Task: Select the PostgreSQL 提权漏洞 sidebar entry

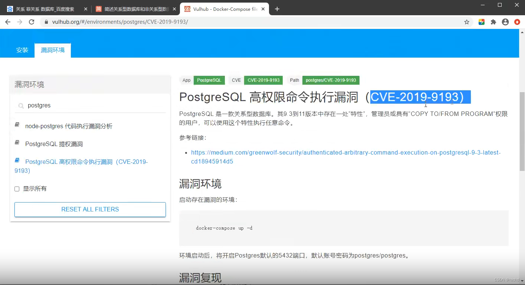Action: [54, 144]
